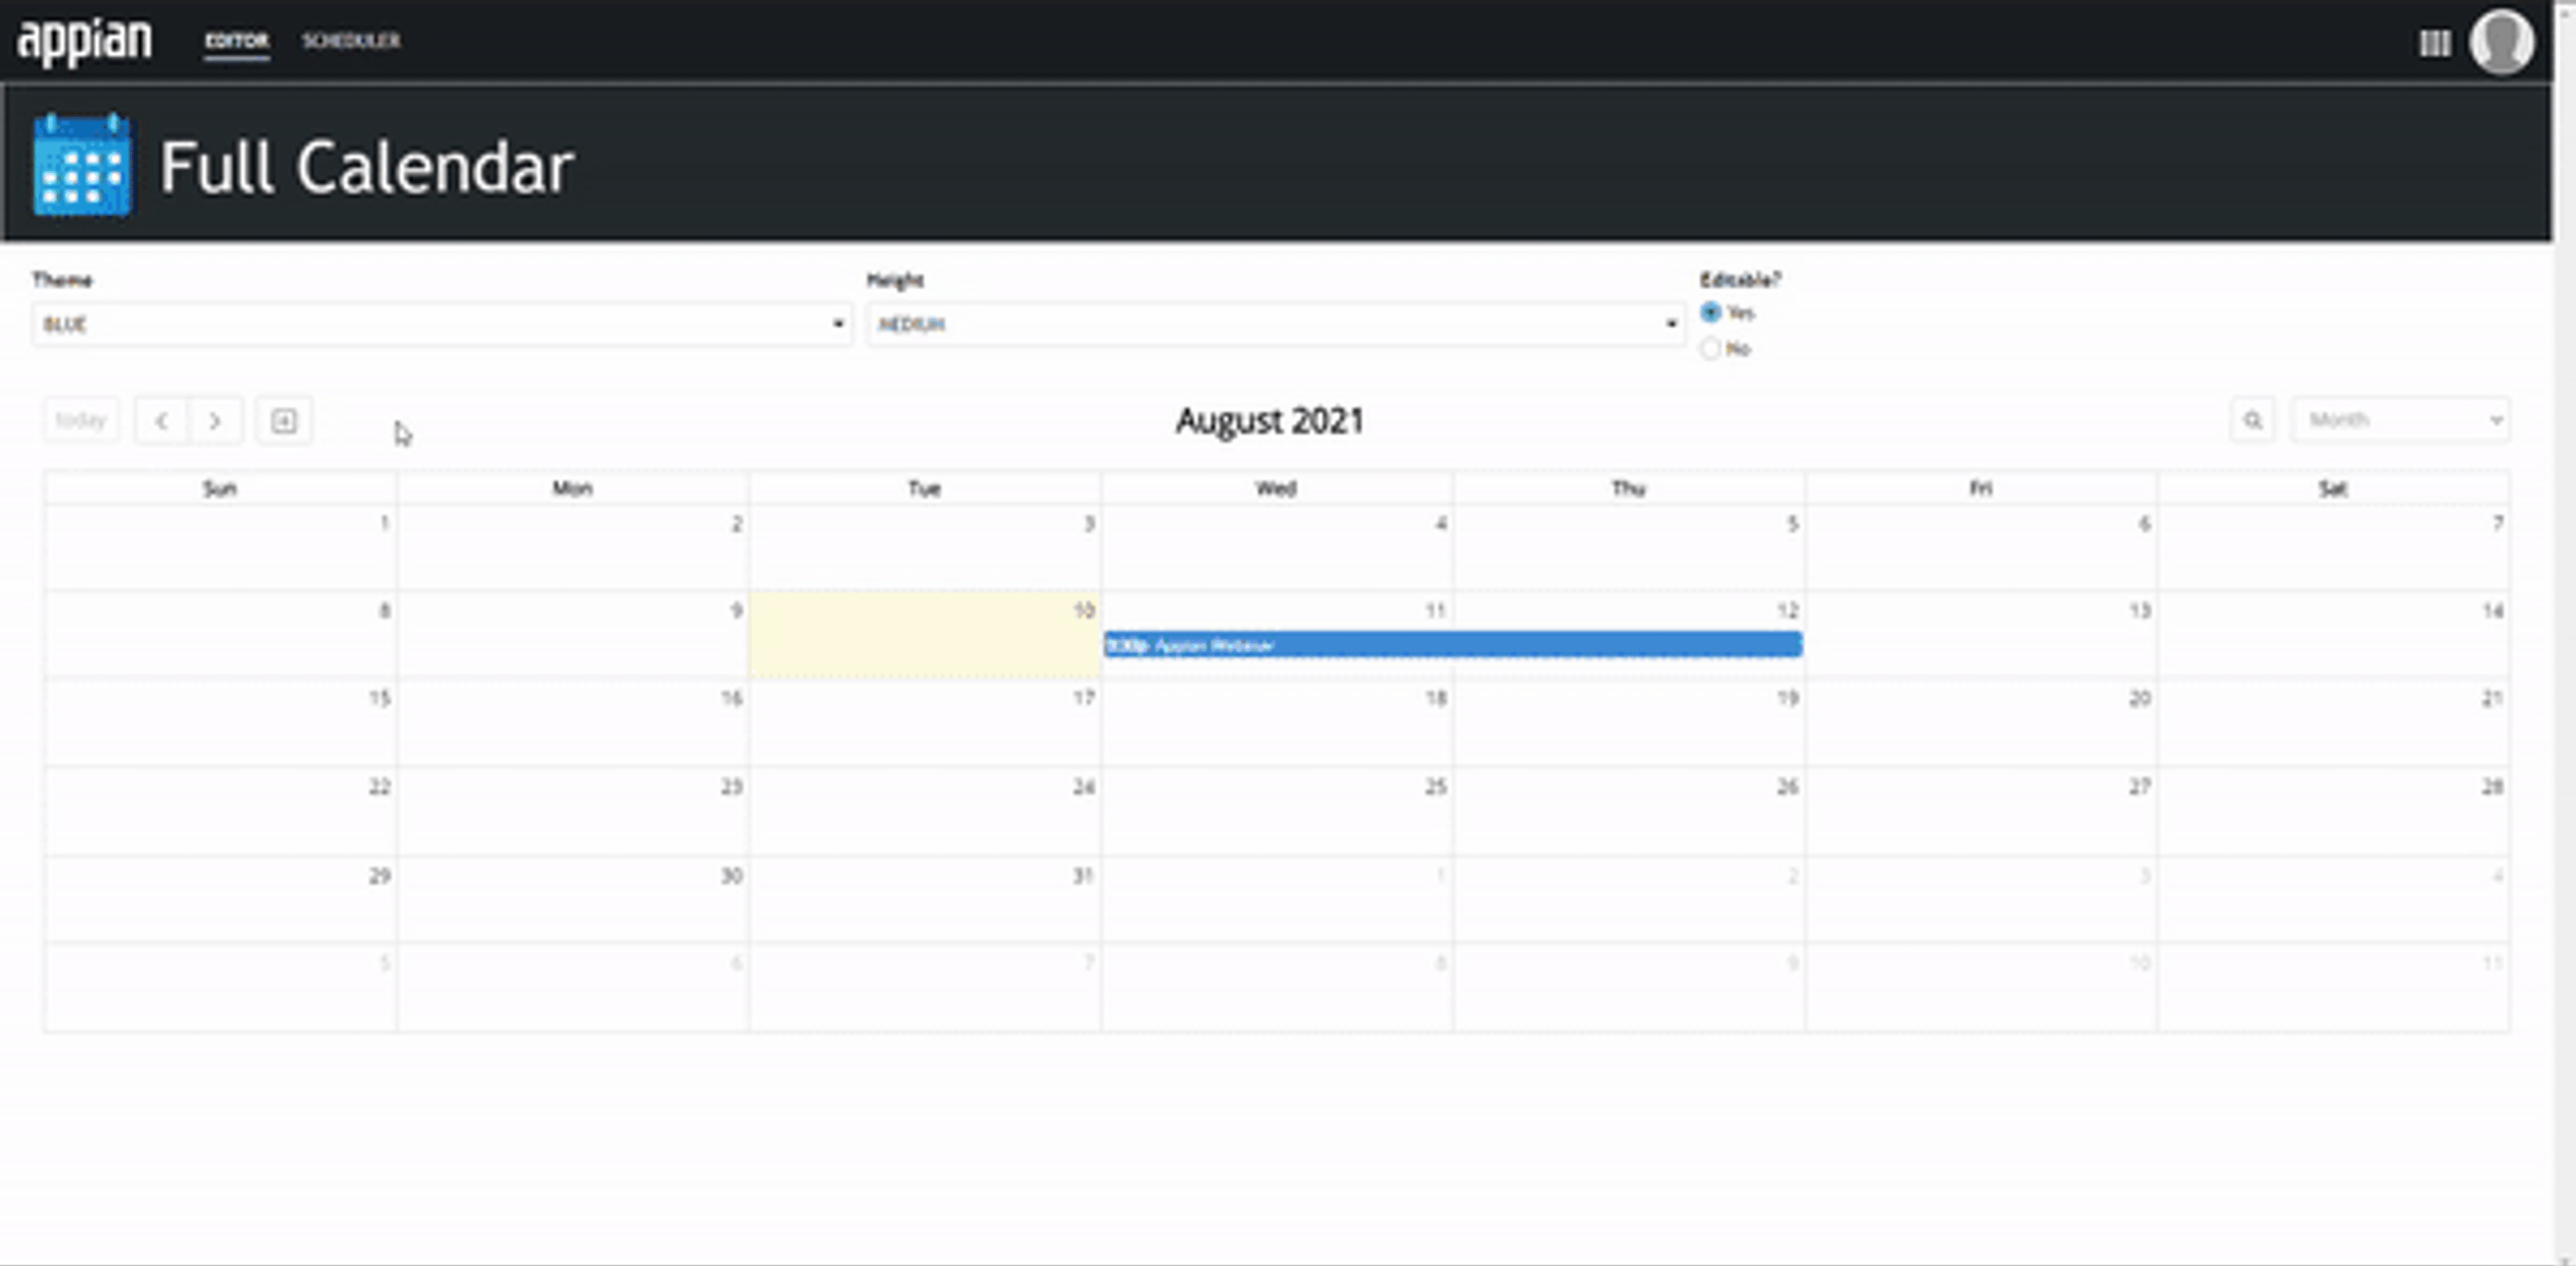
Task: Select August 17 day number
Action: point(1084,699)
